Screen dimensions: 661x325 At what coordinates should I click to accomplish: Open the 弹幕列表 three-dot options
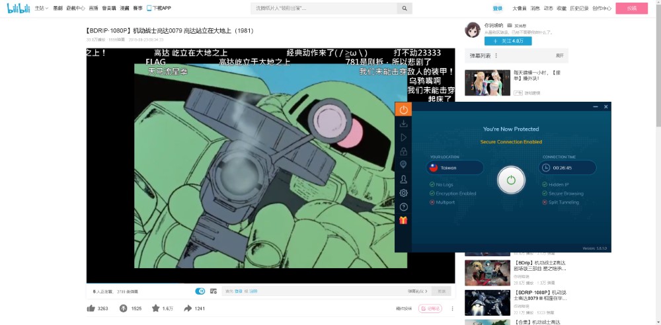tap(496, 55)
